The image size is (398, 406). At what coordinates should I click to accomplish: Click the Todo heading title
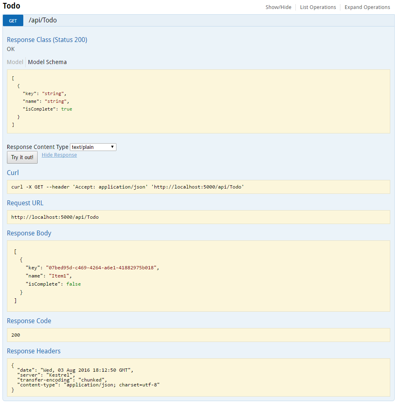click(11, 6)
